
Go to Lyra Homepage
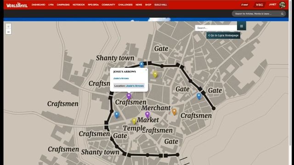[x=223, y=35]
